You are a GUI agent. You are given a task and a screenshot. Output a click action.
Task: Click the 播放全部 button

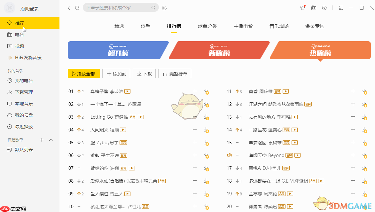point(83,73)
